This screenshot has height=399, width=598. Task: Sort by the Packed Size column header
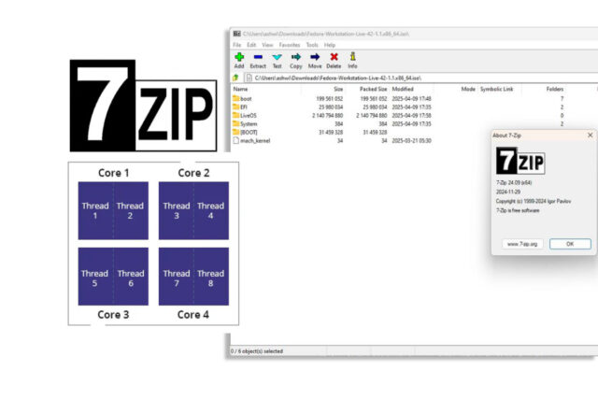pyautogui.click(x=373, y=89)
